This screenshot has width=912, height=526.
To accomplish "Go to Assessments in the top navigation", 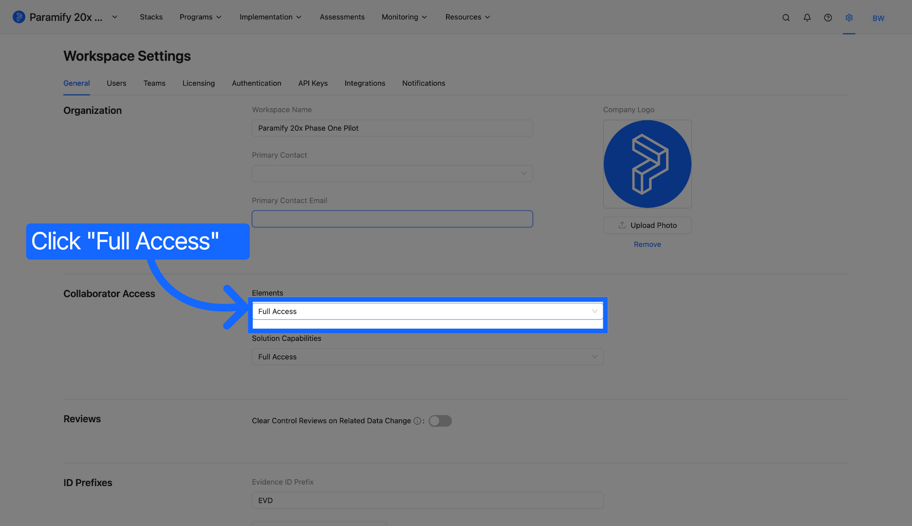I will click(342, 17).
